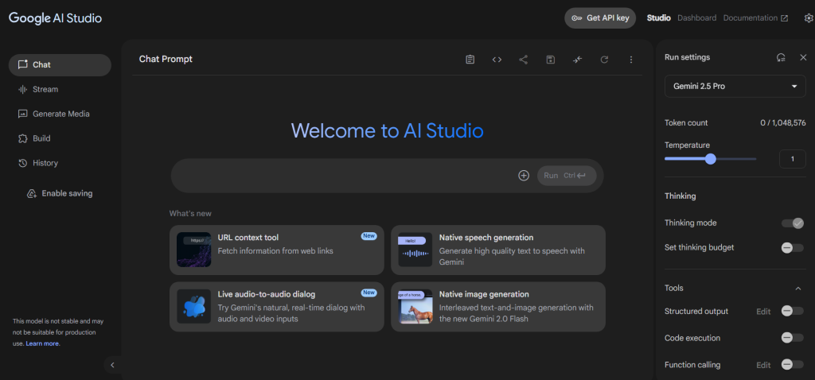815x380 pixels.
Task: Open History in the sidebar
Action: pyautogui.click(x=60, y=163)
